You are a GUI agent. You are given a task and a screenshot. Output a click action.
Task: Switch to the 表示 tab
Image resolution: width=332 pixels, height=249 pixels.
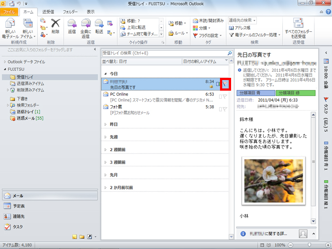click(x=91, y=12)
